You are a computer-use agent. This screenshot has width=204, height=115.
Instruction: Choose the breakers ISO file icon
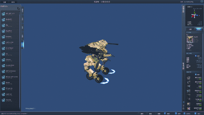click(3, 37)
